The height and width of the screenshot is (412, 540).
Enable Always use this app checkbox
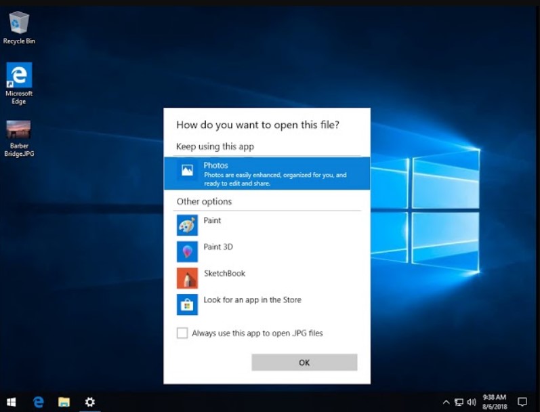(x=182, y=333)
